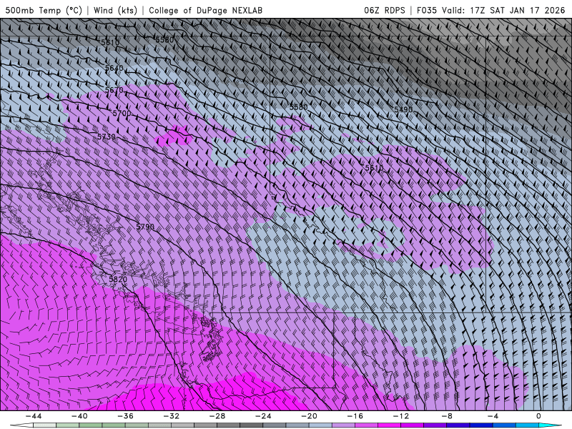Select the 5670 height contour label
572x429 pixels.
click(x=114, y=90)
